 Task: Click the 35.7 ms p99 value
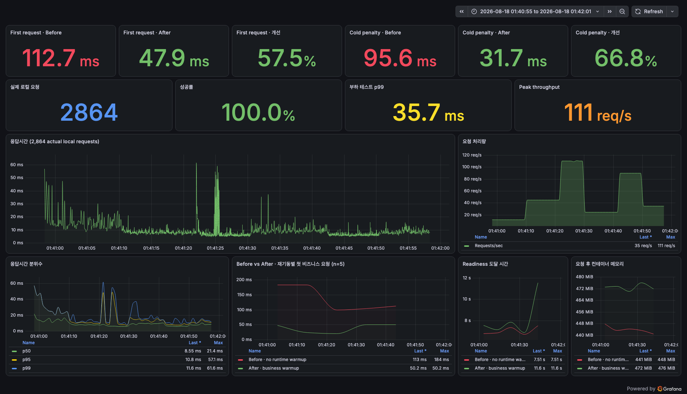click(428, 112)
